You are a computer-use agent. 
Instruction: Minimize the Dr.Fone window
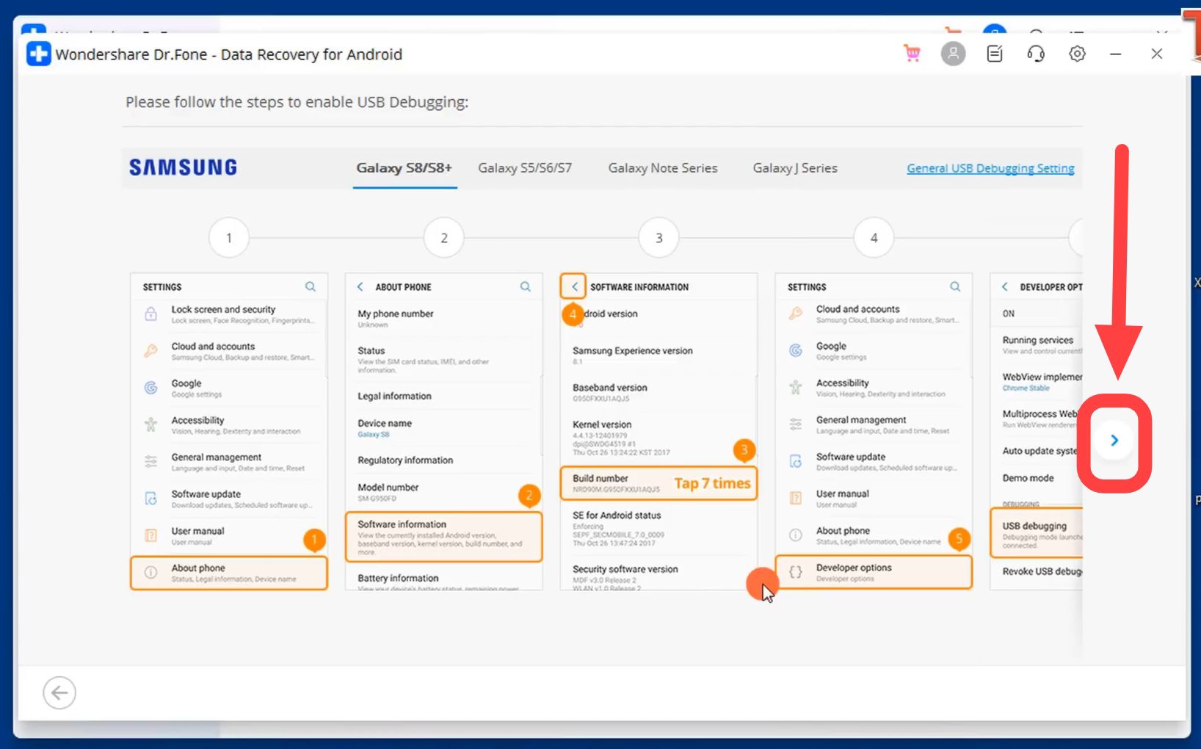[1115, 54]
